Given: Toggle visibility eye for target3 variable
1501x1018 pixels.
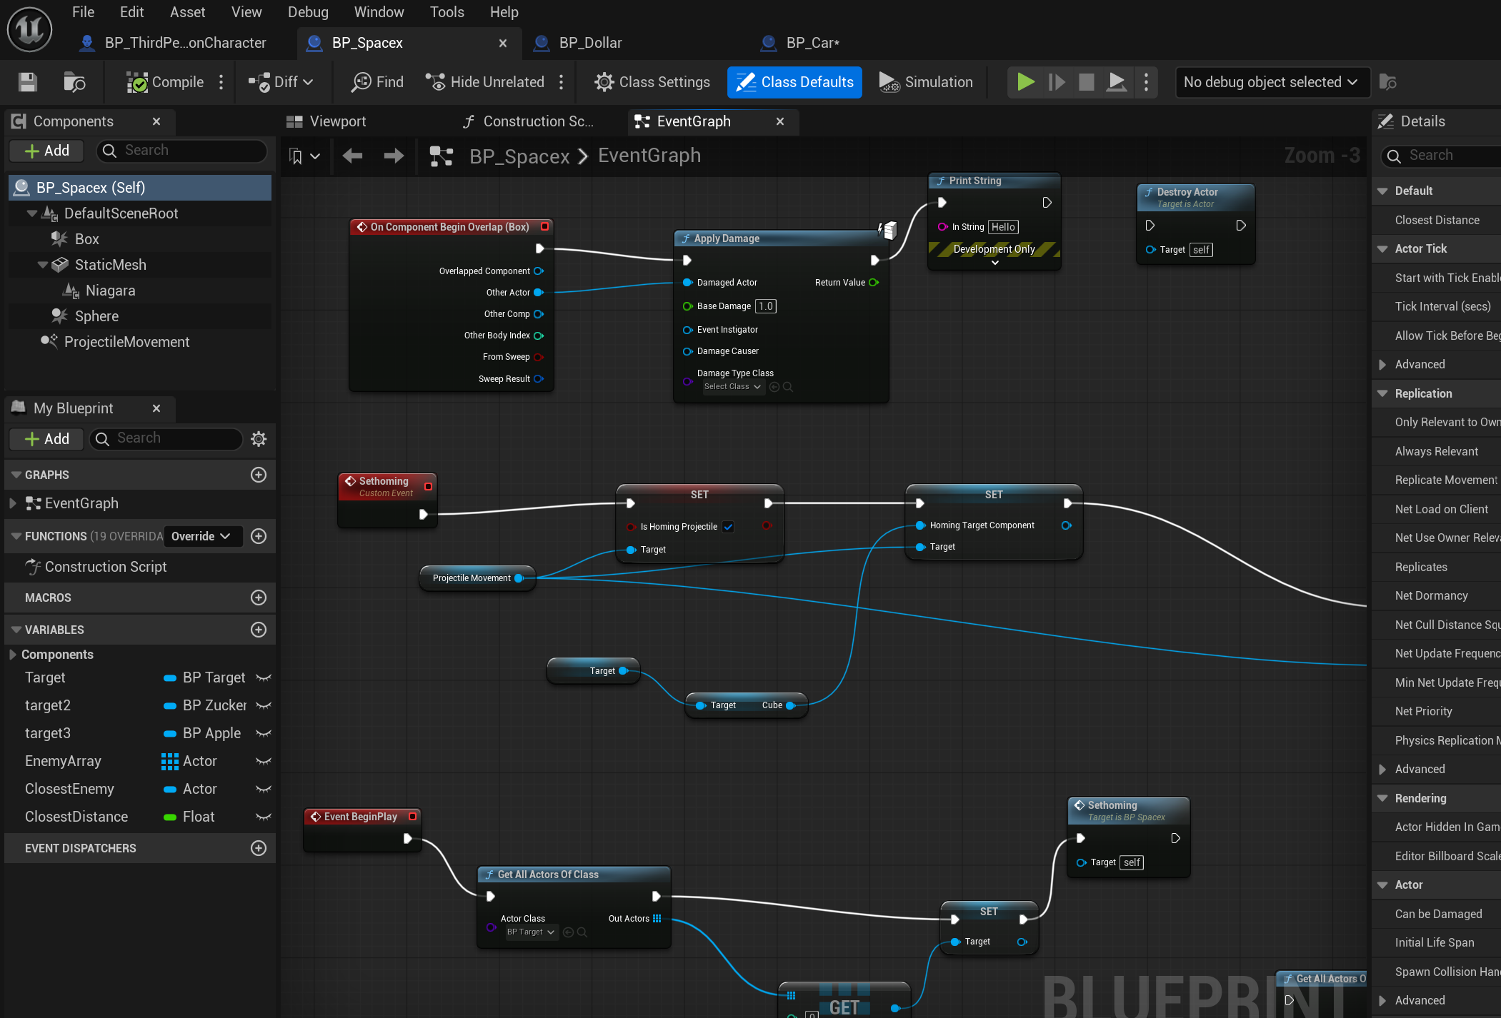Looking at the screenshot, I should point(264,733).
